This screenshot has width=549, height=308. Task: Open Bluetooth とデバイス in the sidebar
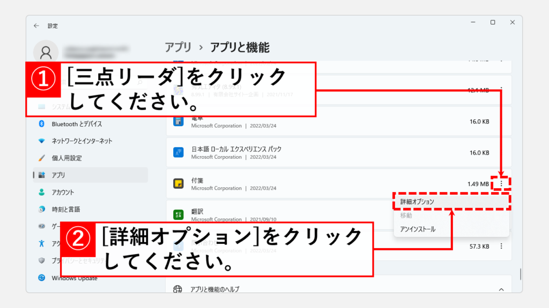coord(77,124)
